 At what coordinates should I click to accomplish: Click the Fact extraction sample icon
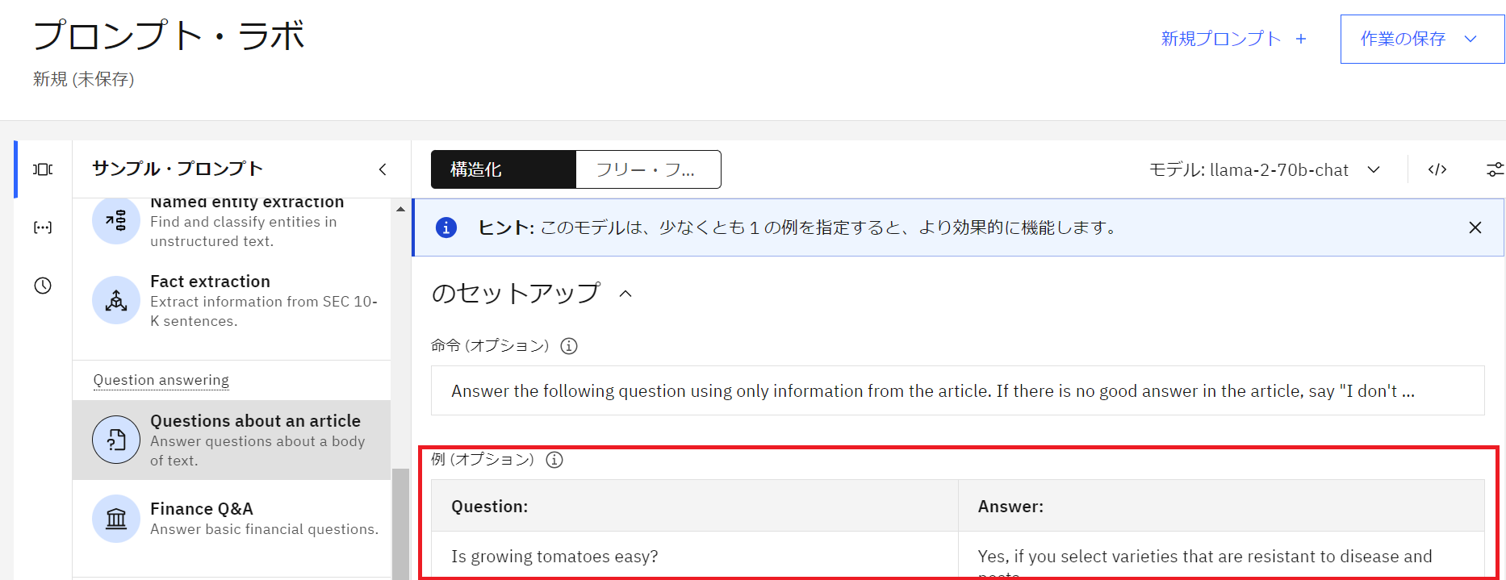(x=116, y=301)
